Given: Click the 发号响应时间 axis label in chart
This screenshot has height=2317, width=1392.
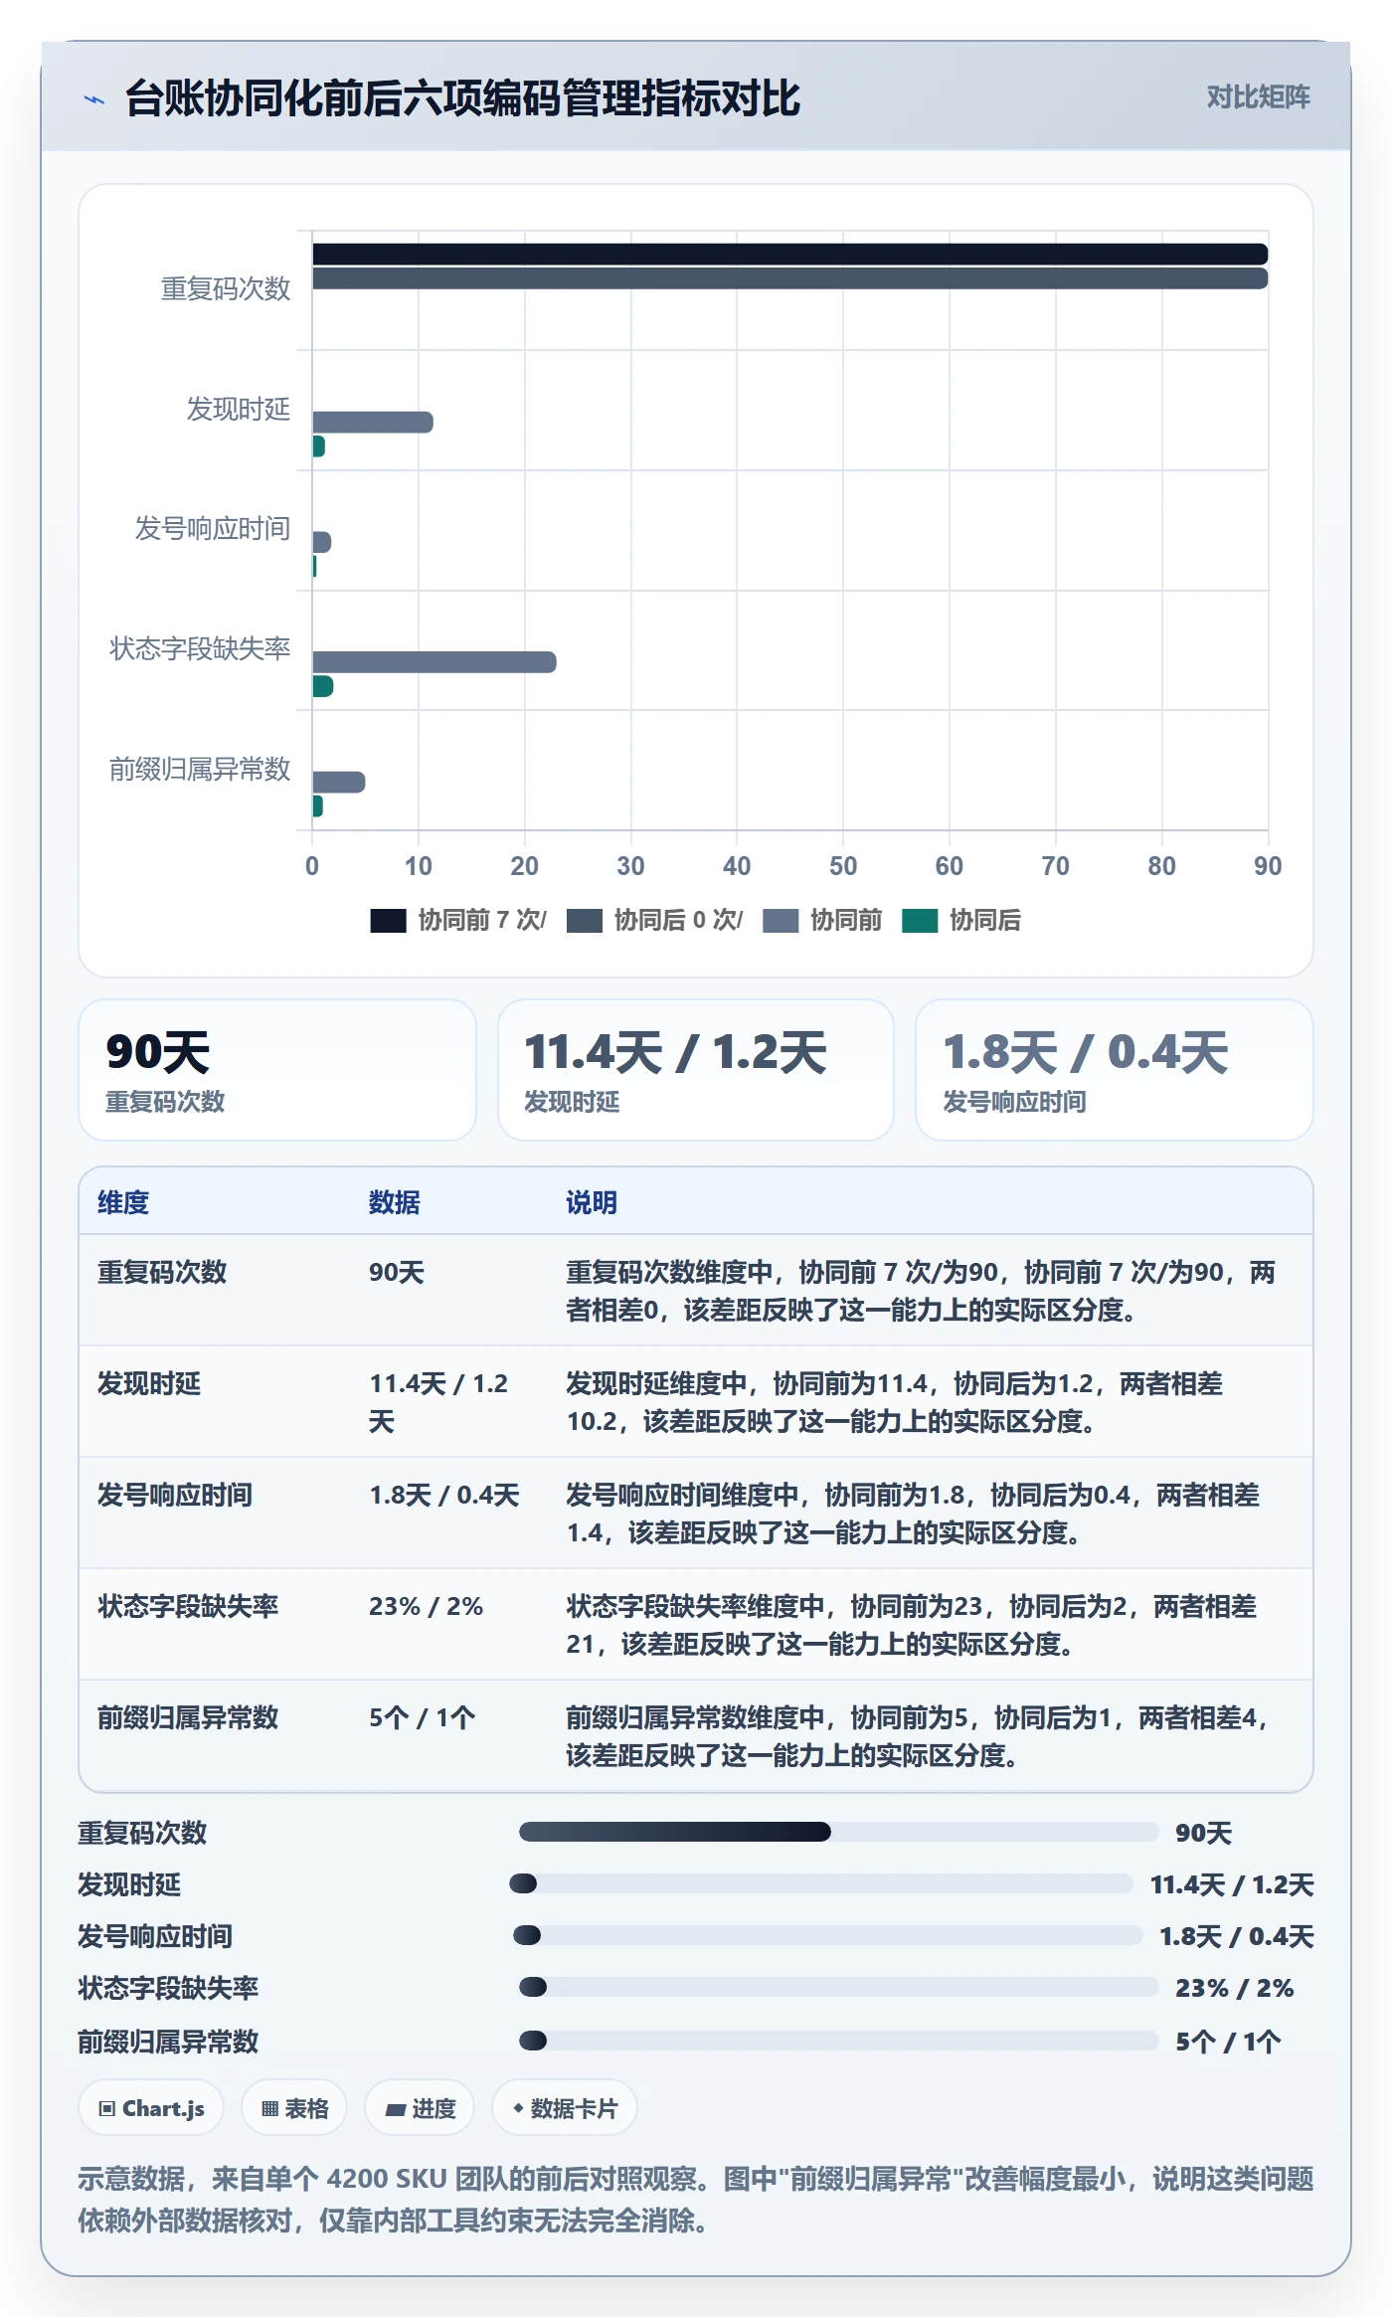Looking at the screenshot, I should pyautogui.click(x=213, y=529).
